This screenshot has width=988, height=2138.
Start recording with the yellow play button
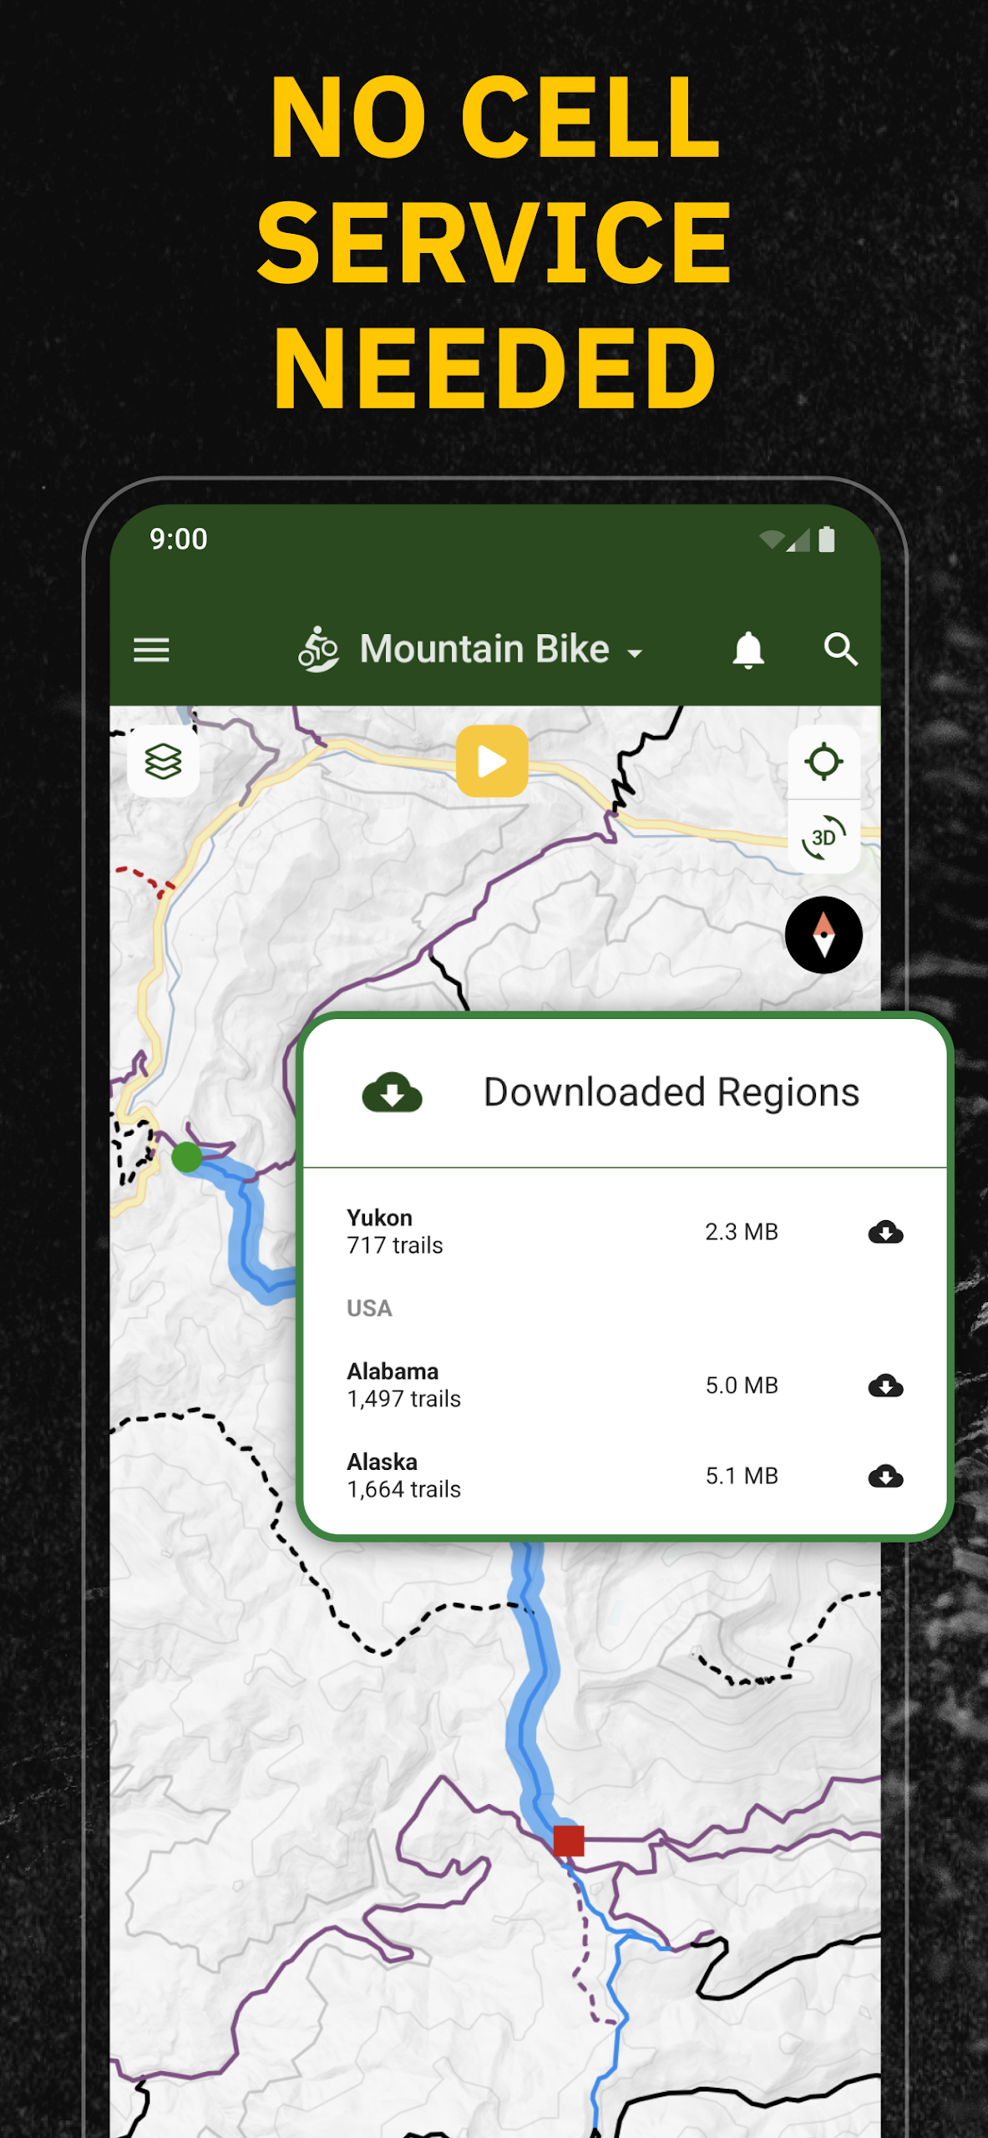(492, 762)
